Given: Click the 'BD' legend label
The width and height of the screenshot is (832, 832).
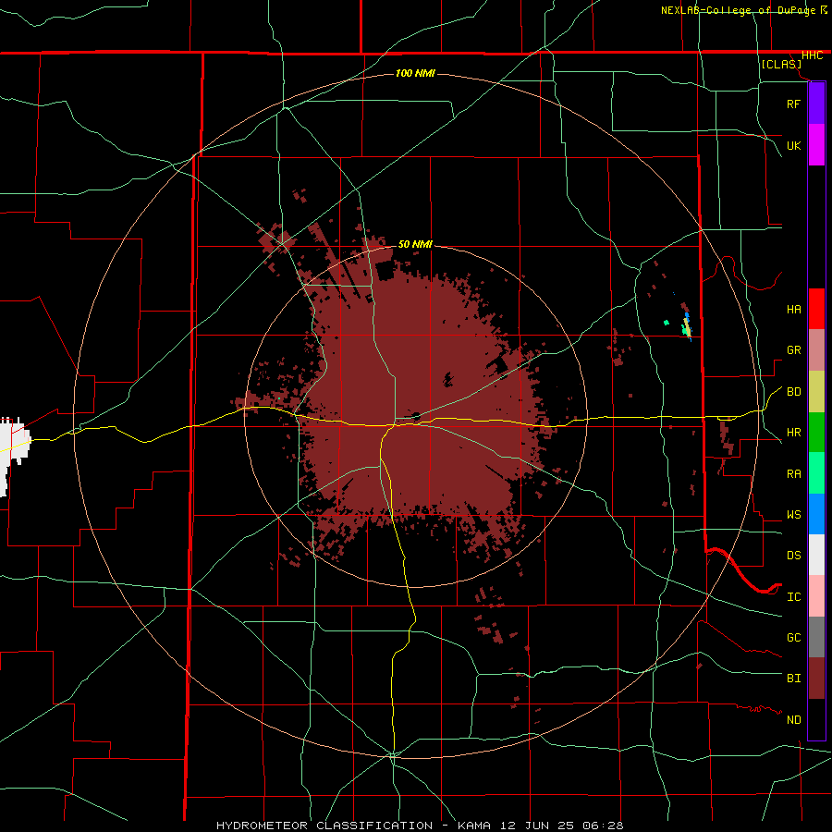Looking at the screenshot, I should [793, 392].
